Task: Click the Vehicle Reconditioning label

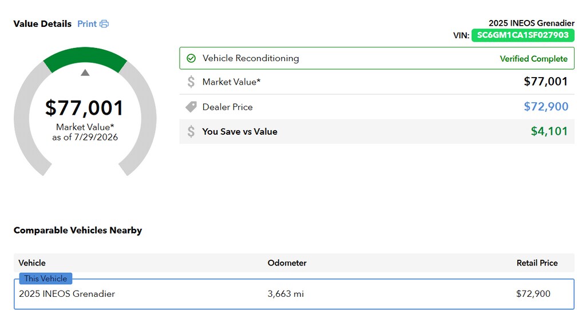Action: click(251, 58)
